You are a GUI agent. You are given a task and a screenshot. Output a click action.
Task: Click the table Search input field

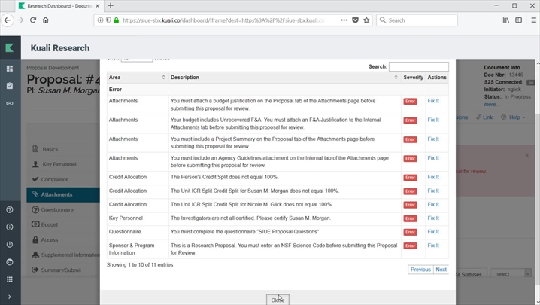click(418, 67)
